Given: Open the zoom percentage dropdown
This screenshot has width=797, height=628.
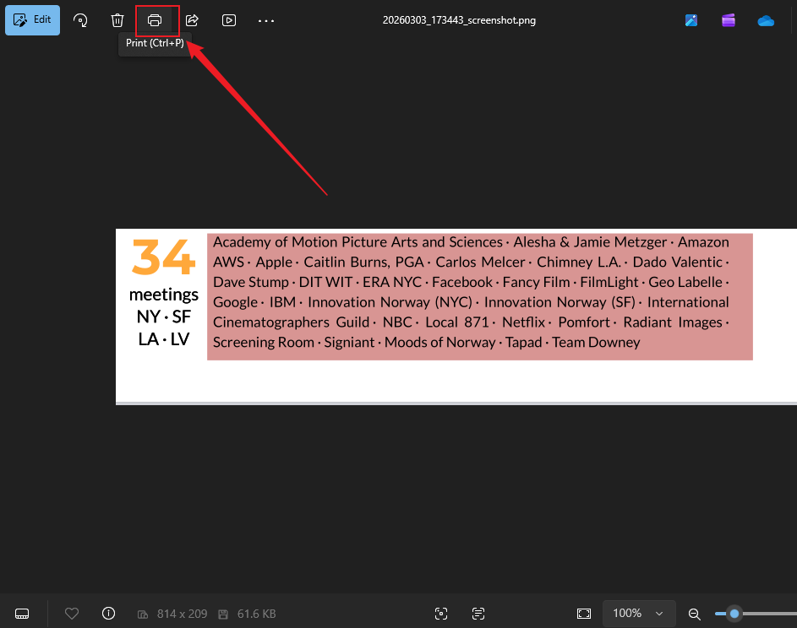Looking at the screenshot, I should point(639,614).
